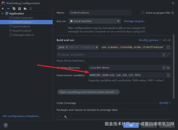Open program arguments insert-macro icon

(164, 55)
